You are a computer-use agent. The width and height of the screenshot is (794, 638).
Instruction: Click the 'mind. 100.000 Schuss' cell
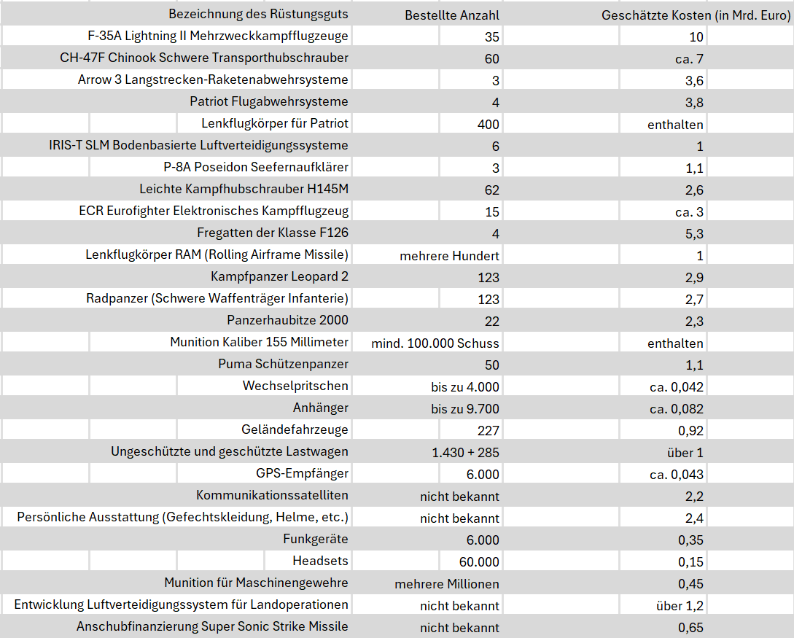(x=435, y=343)
